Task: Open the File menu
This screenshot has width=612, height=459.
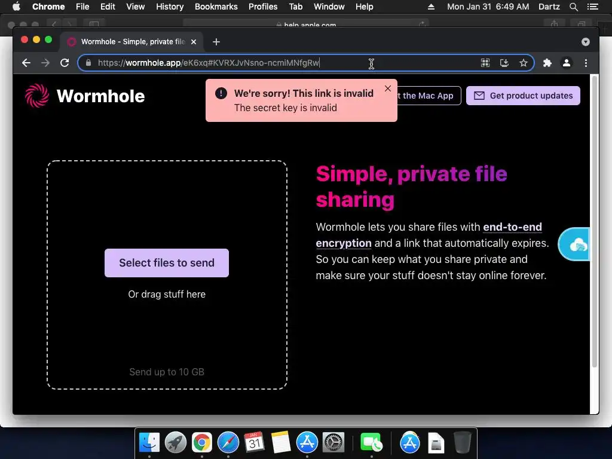Action: click(82, 7)
